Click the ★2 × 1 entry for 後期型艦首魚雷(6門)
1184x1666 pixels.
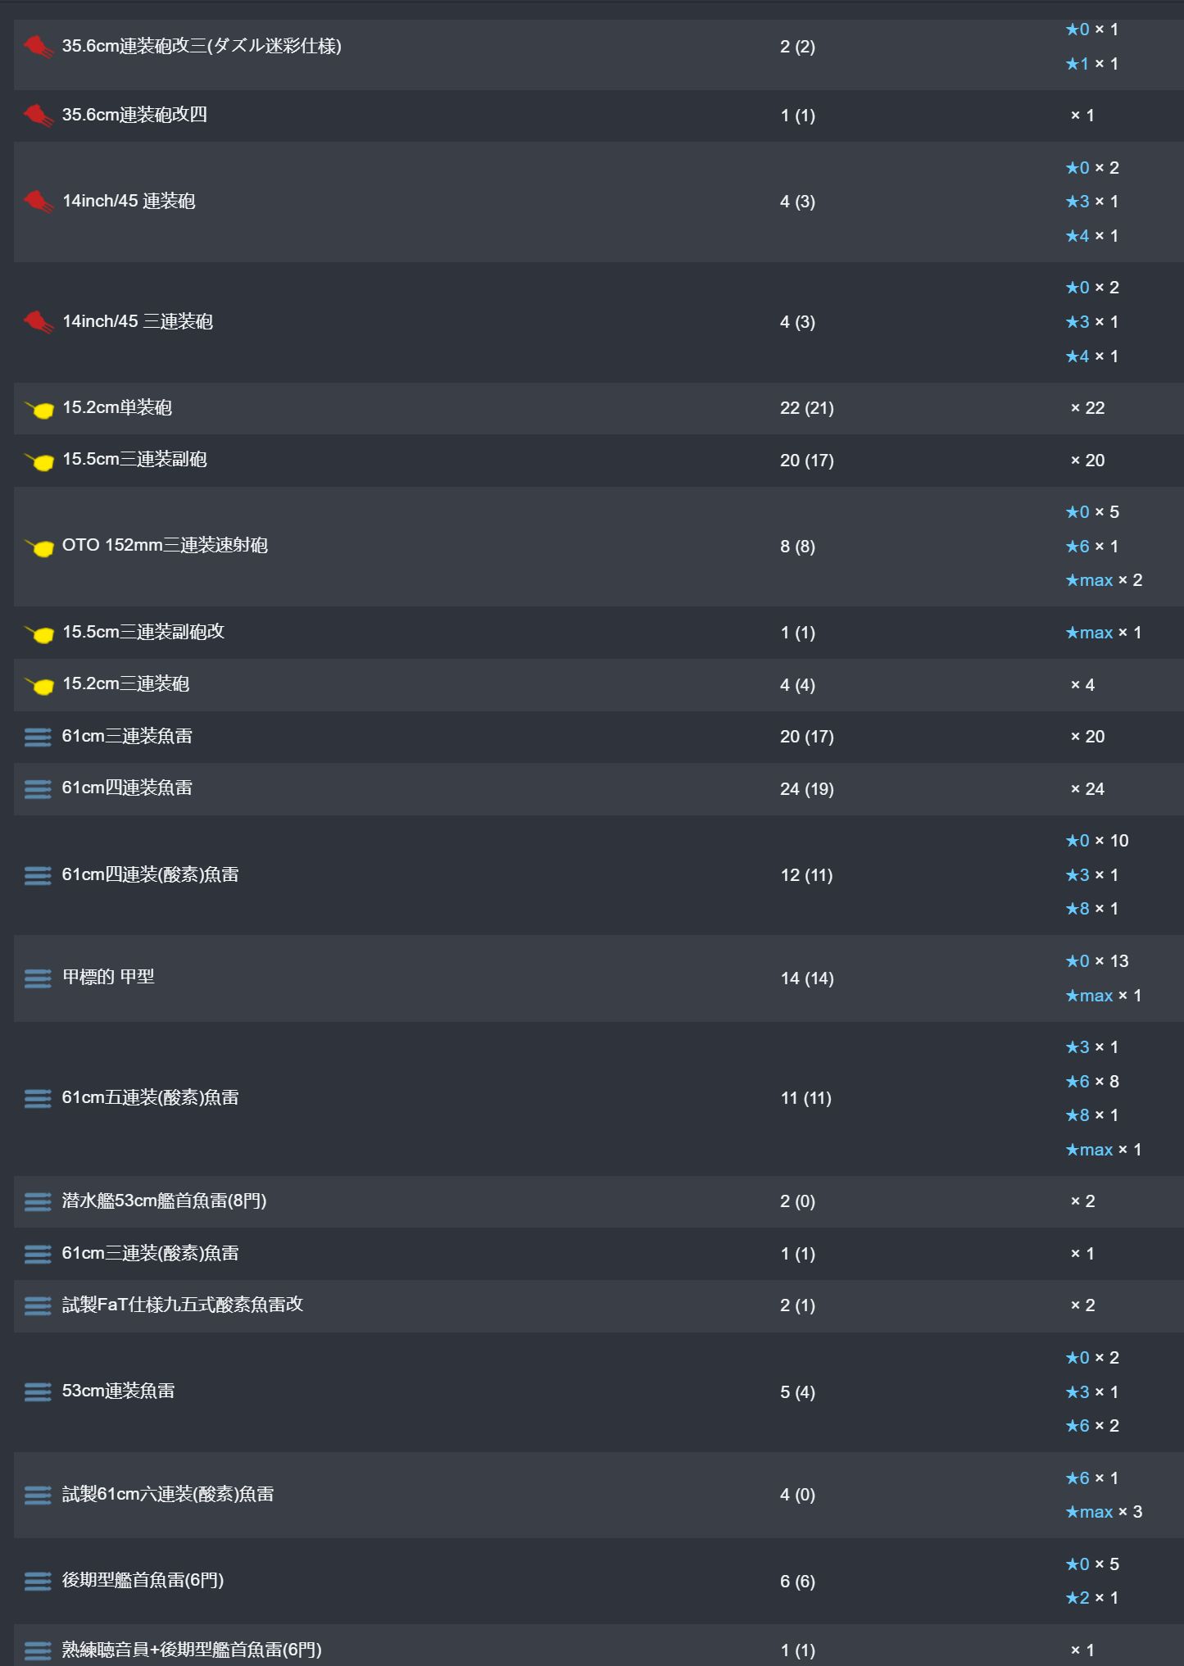click(1092, 1598)
